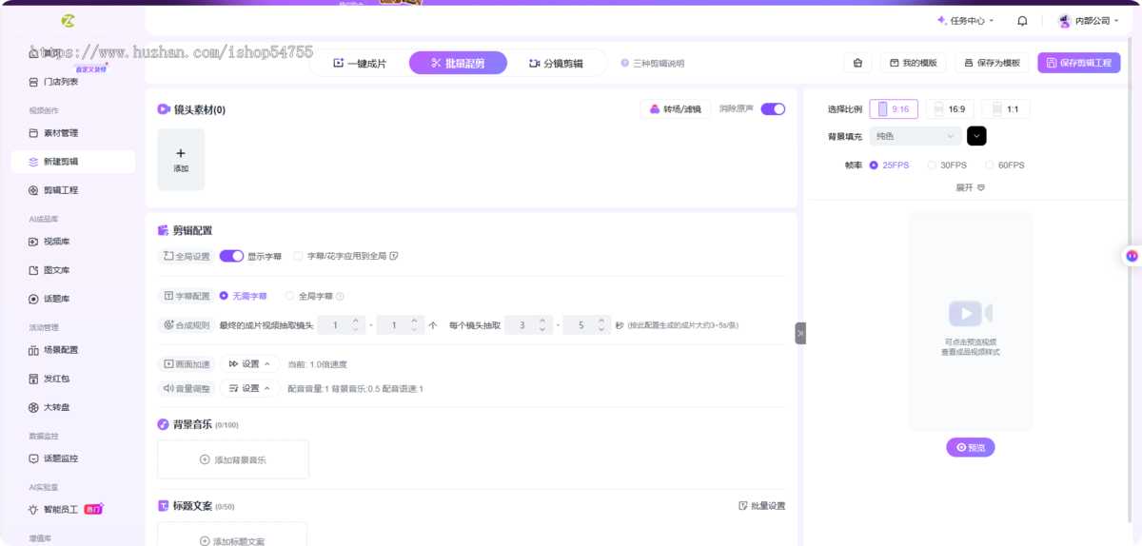Select the 无需字幕 radio option

pyautogui.click(x=244, y=297)
